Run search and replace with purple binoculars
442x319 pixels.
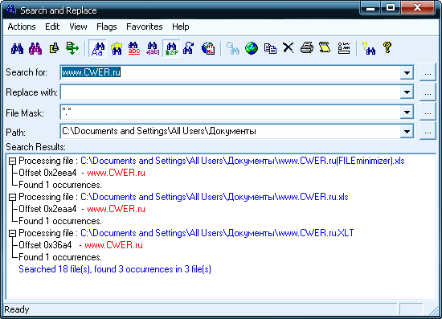pyautogui.click(x=35, y=48)
